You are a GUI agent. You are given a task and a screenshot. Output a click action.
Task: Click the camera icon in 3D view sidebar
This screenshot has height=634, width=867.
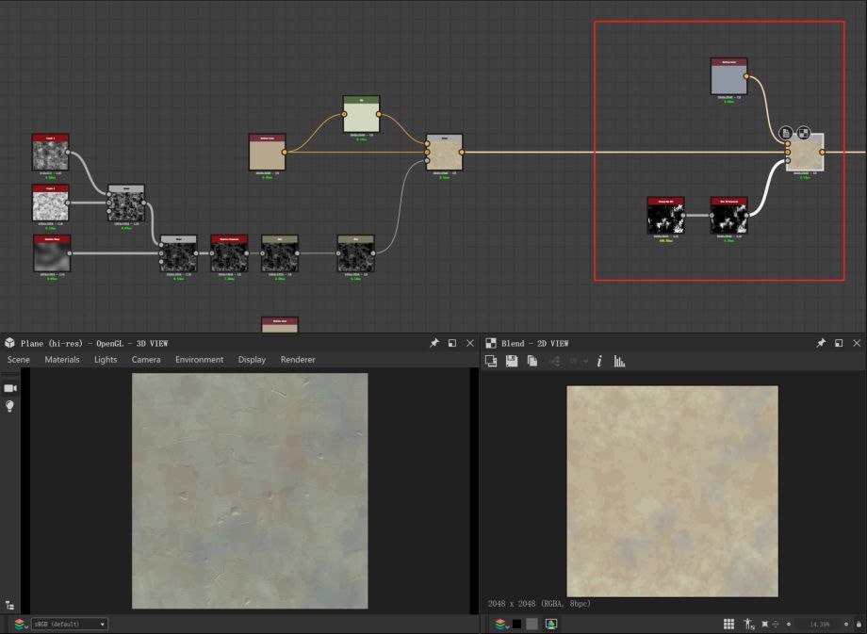point(10,388)
